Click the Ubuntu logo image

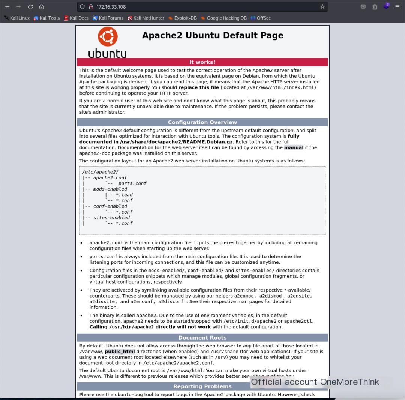[108, 42]
